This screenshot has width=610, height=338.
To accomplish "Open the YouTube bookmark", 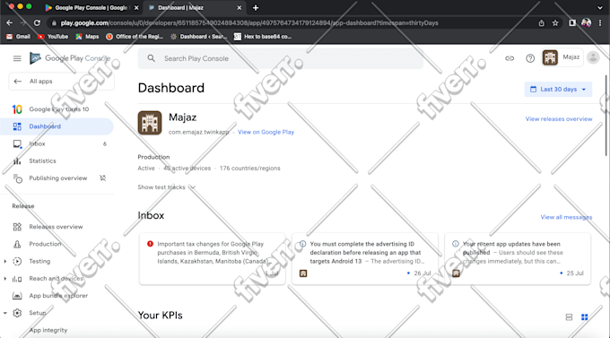I will (x=53, y=37).
